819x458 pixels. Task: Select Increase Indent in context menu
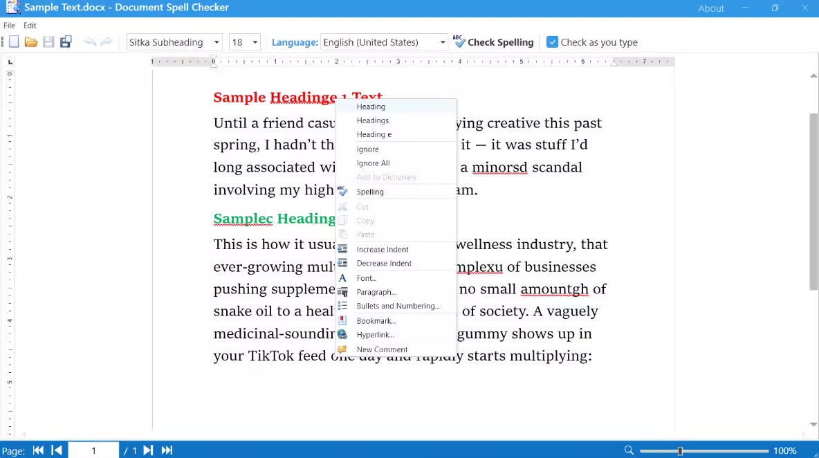(383, 249)
